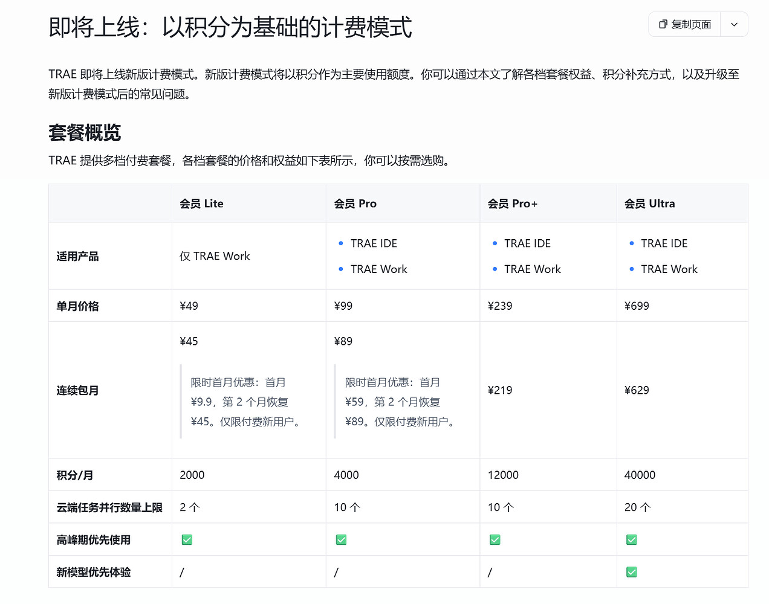This screenshot has height=604, width=769.
Task: Click the 云端任务并行数量上限 row label
Action: [109, 507]
